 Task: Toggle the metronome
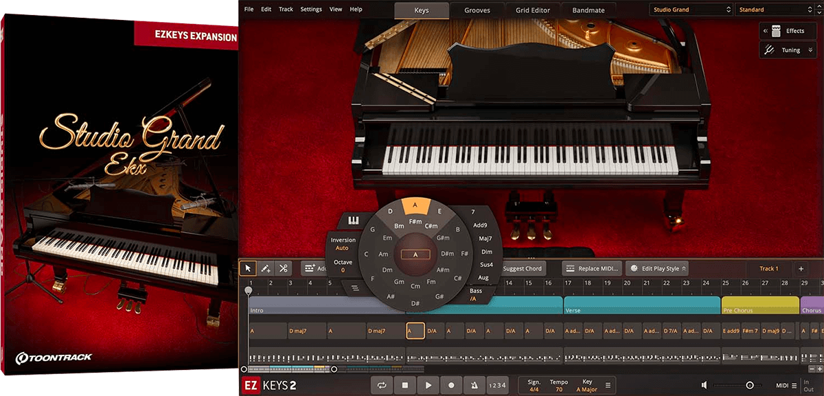coord(474,385)
